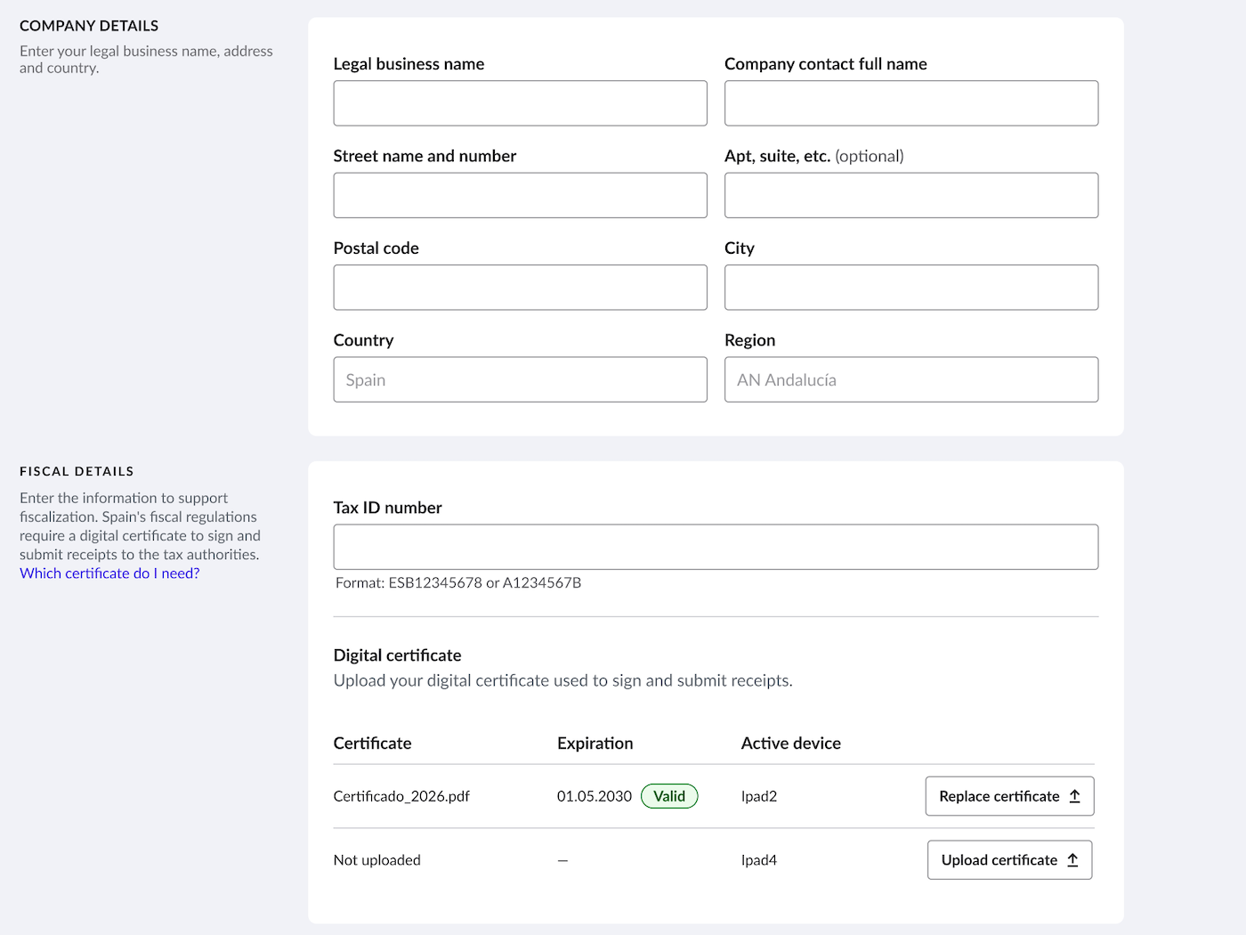
Task: Focus the Postal code input
Action: (520, 288)
